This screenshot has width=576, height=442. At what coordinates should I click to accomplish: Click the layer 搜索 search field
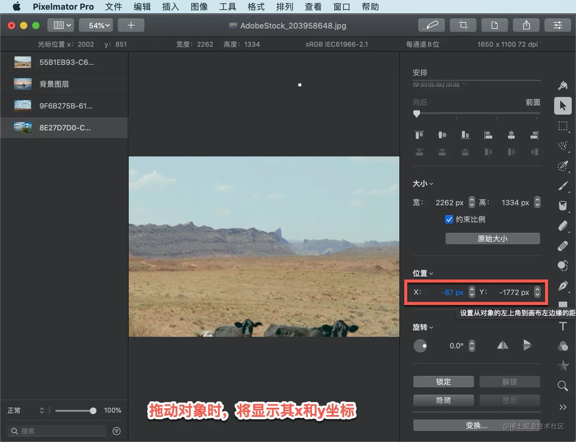pos(57,431)
